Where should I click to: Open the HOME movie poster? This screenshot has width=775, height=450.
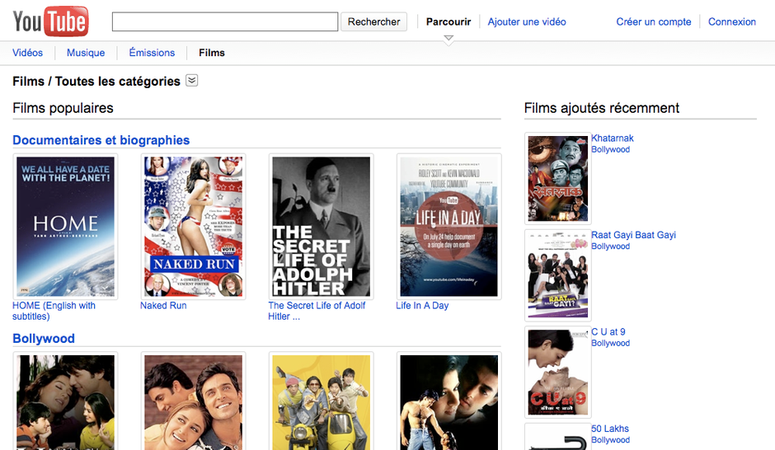[x=65, y=227]
